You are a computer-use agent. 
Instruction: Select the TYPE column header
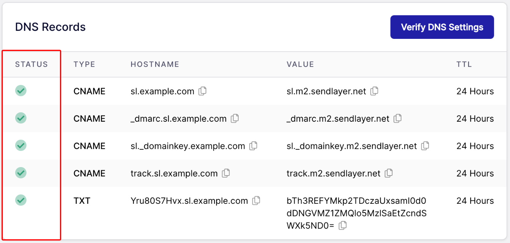pos(84,64)
